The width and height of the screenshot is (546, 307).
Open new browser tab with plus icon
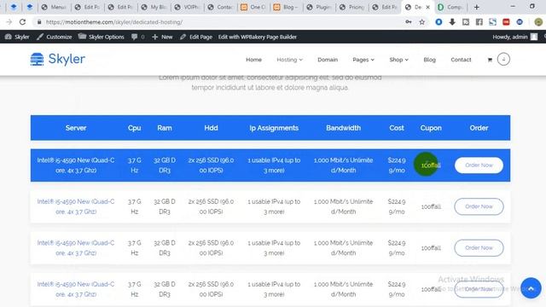tap(476, 7)
